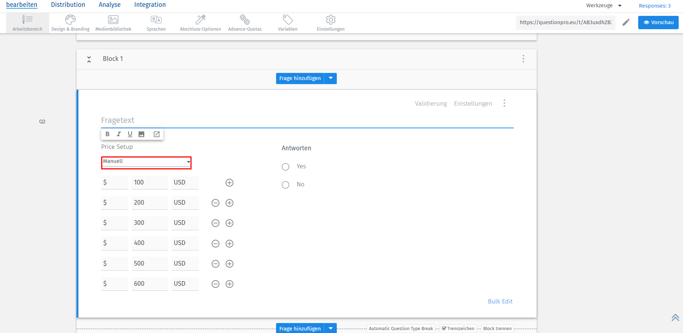The width and height of the screenshot is (683, 333).
Task: Edit the survey URL with pencil icon
Action: coord(626,22)
